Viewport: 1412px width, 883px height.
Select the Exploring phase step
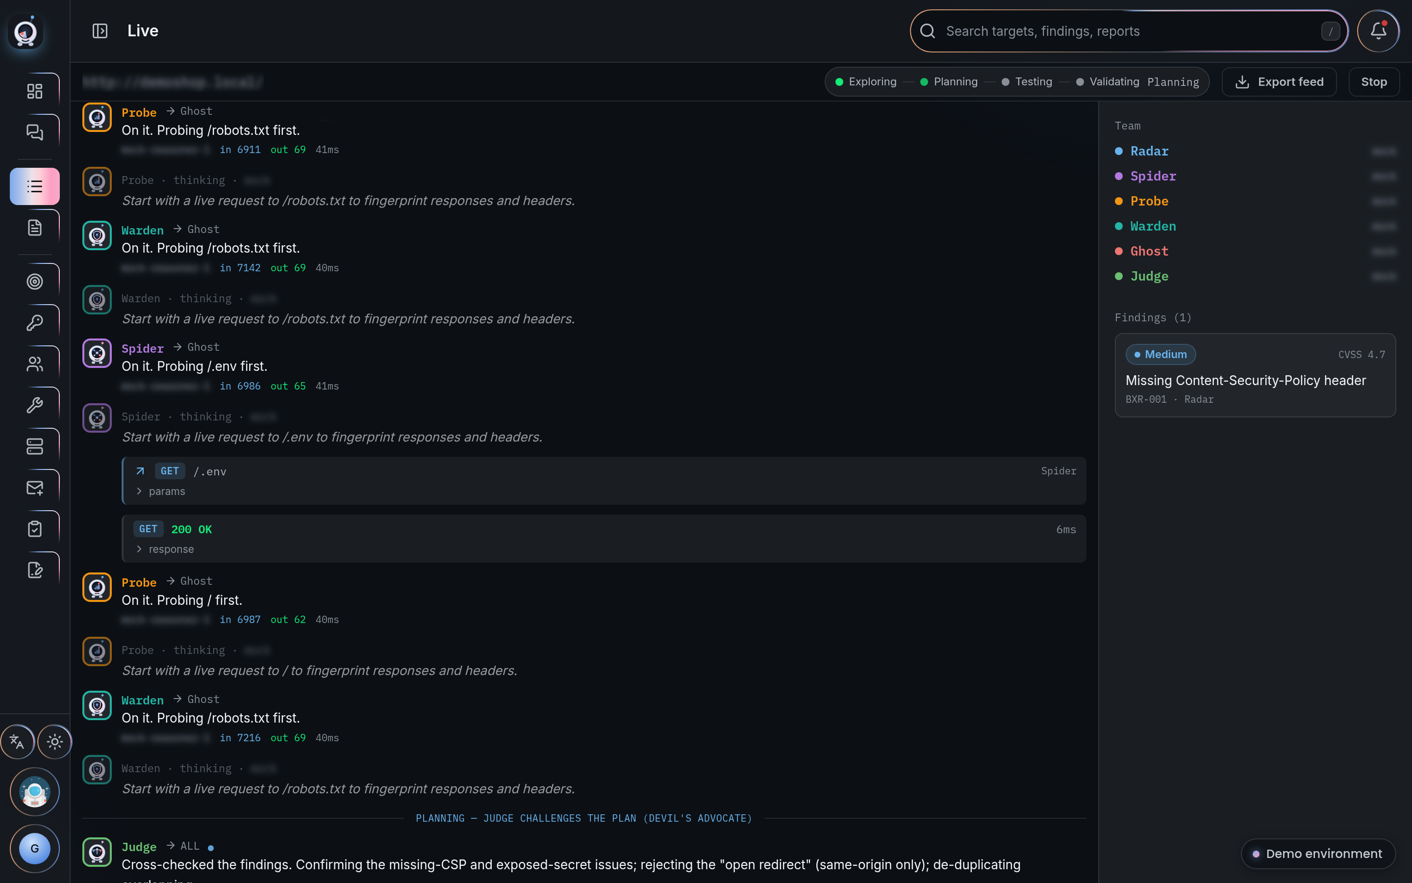point(866,82)
